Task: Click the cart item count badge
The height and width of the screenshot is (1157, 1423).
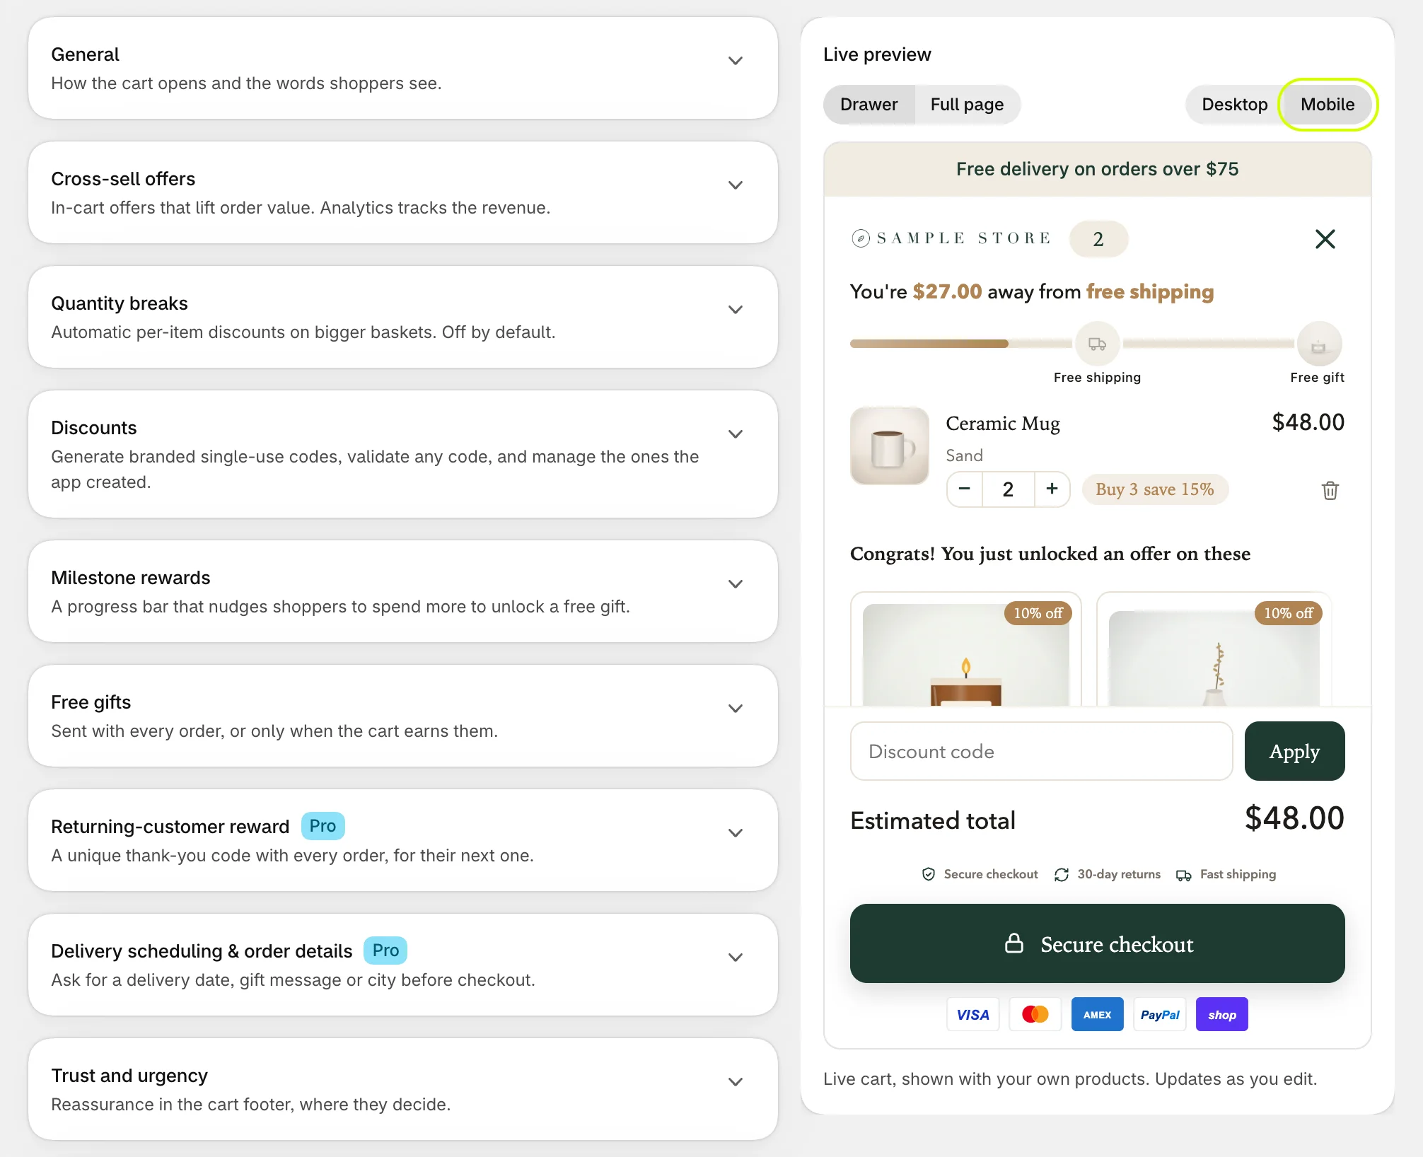Action: click(x=1098, y=239)
